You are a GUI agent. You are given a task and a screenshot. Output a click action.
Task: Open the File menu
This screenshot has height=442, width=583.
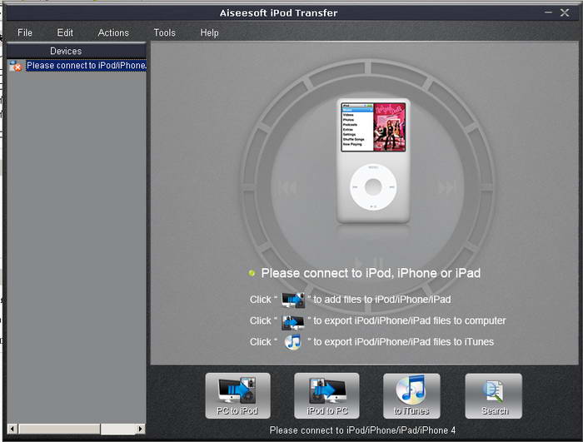(25, 32)
